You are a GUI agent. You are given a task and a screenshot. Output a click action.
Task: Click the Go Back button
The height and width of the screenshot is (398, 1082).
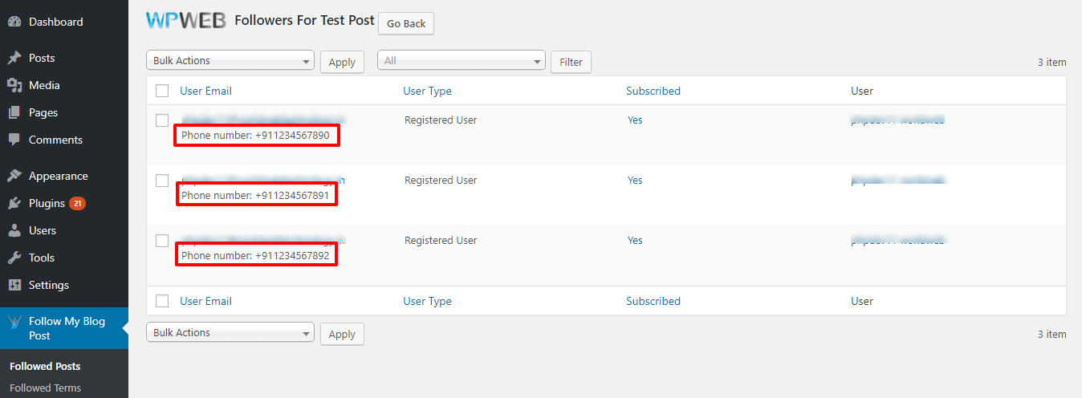point(406,23)
